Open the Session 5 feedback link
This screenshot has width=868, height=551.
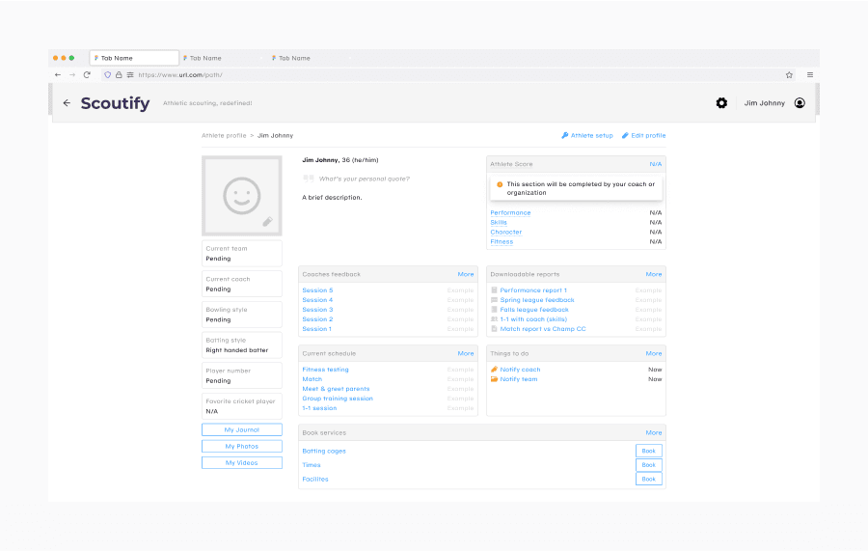point(317,290)
